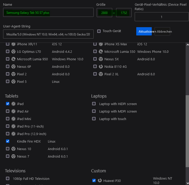The width and height of the screenshot is (189, 185).
Task: Tick the 1080p Full HD Television checkbox
Action: click(x=7, y=179)
